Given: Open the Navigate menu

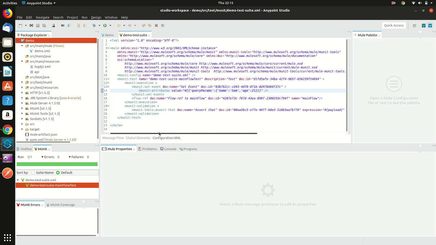Looking at the screenshot, I should [43, 17].
